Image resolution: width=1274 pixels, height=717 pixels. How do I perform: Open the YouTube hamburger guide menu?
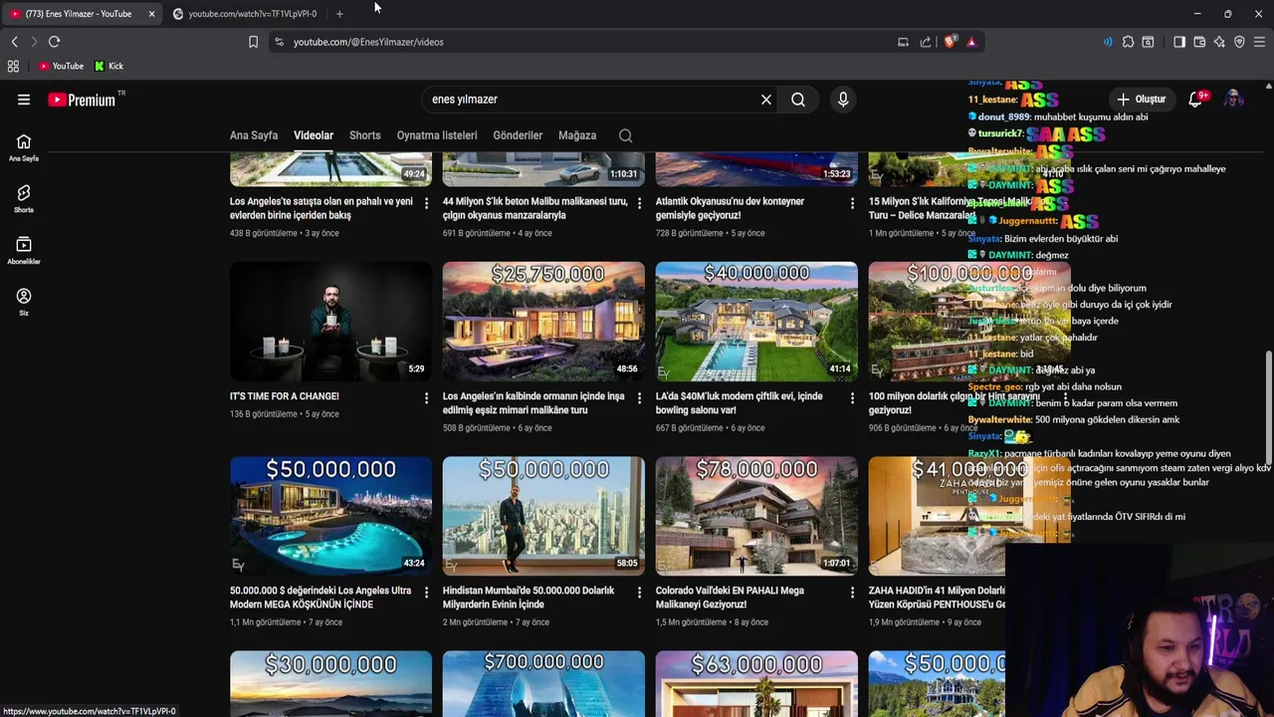click(x=24, y=100)
